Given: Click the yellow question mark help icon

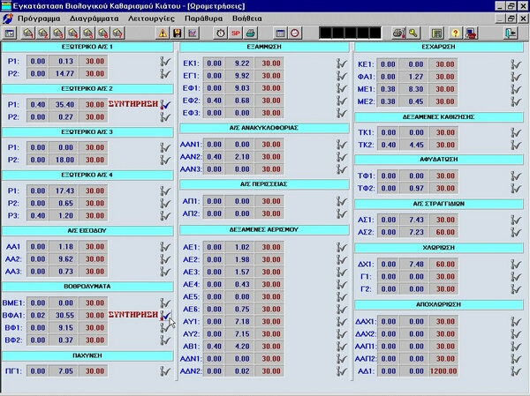Looking at the screenshot, I should 455,33.
